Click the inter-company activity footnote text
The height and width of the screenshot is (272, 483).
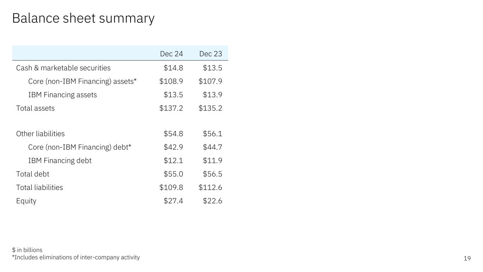point(76,257)
